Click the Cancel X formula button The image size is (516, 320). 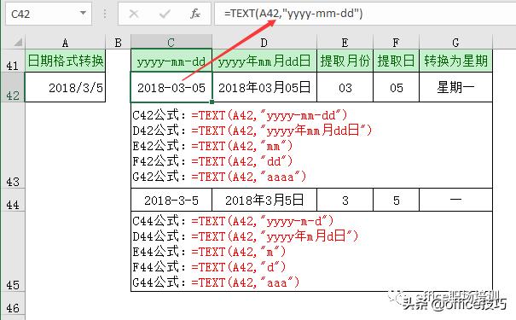[x=134, y=14]
